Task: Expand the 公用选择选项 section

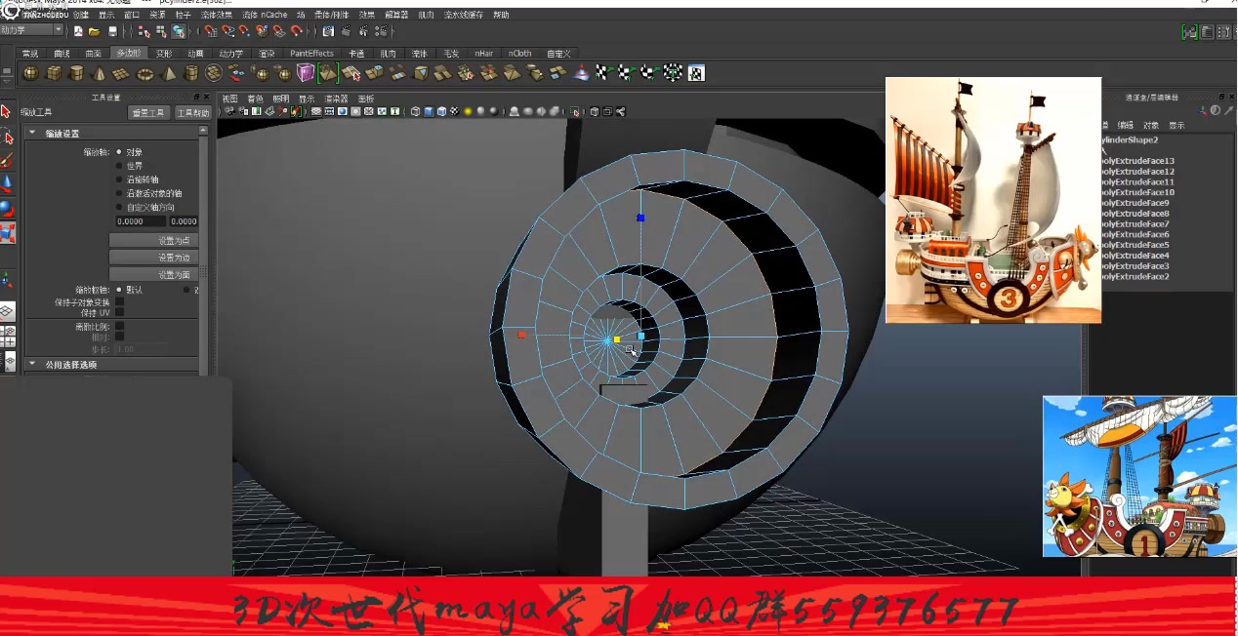Action: 32,364
